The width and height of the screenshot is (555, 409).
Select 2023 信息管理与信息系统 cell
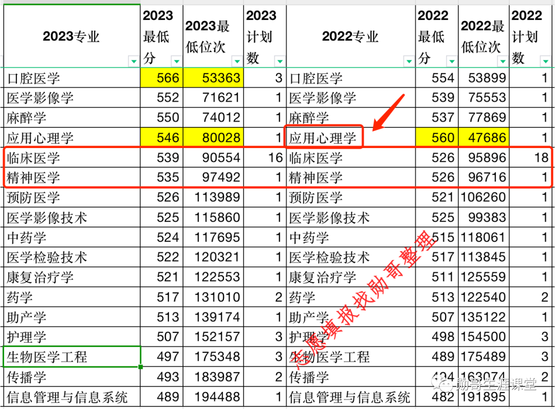72,397
